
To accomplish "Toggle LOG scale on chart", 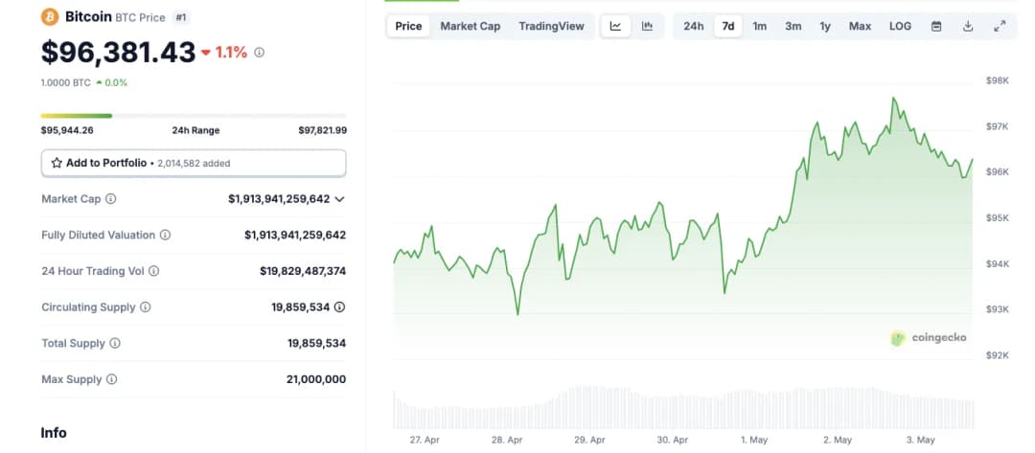I will coord(900,26).
